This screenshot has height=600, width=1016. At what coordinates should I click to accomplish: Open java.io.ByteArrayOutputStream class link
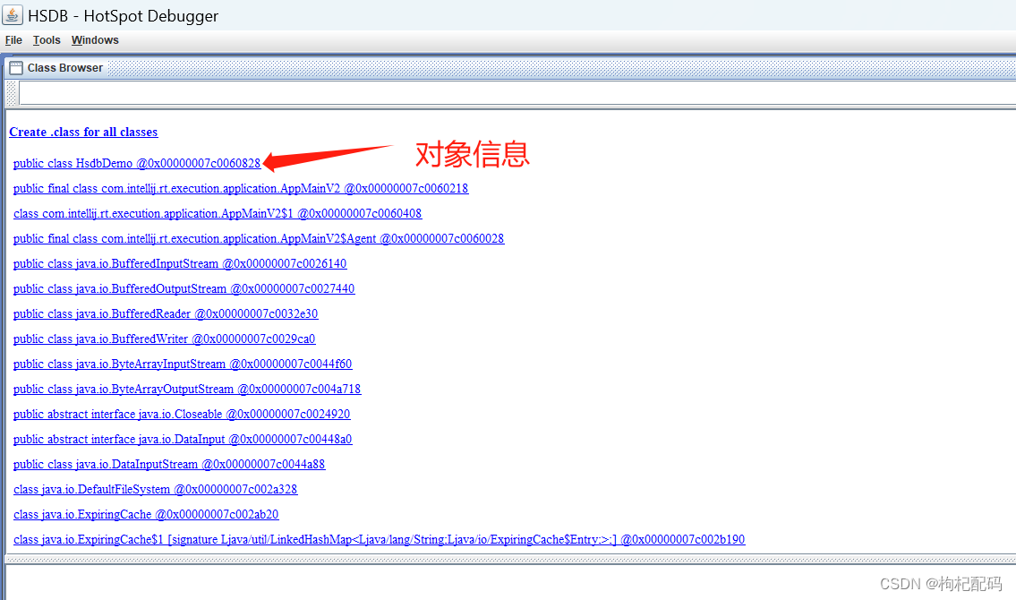coord(187,389)
